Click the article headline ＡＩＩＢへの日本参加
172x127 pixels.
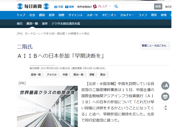[61, 56]
